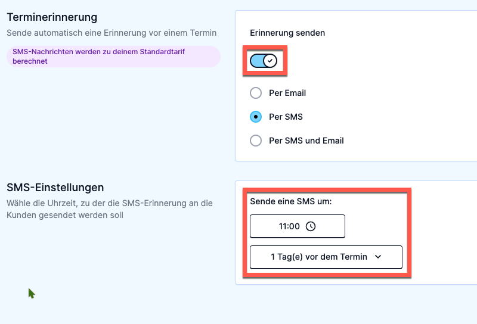Click the 11:00 time input field
The height and width of the screenshot is (324, 477).
tap(298, 226)
